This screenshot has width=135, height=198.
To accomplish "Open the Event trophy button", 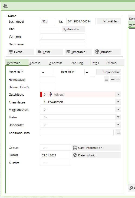I will coord(21,52).
